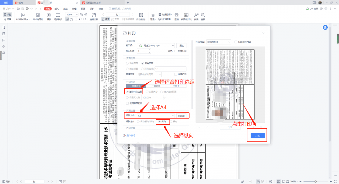Enable the 灰度打印 checkbox
Image resolution: width=339 pixels, height=184 pixels.
[x=176, y=51]
